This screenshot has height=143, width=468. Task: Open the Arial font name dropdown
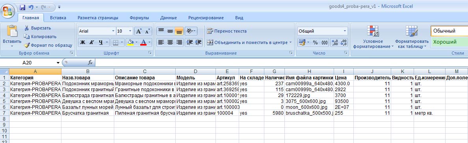tap(113, 31)
